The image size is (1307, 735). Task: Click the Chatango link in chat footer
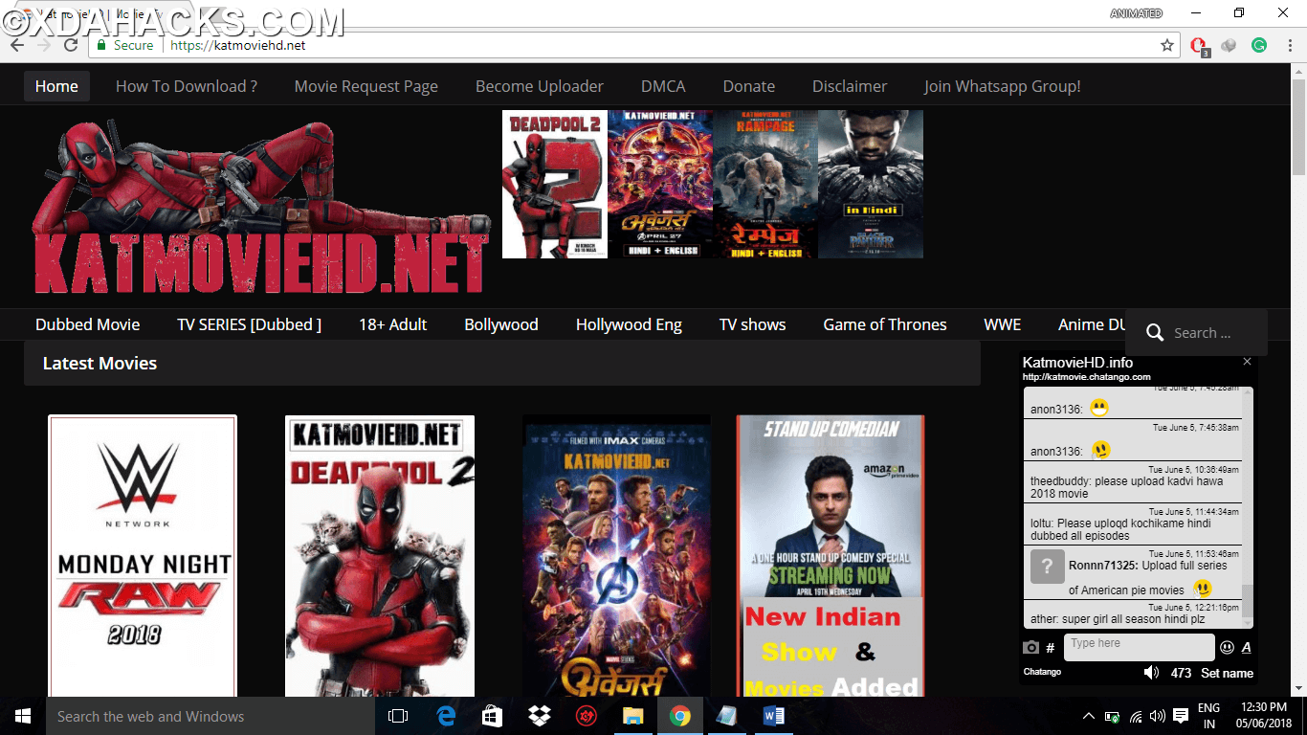[x=1042, y=672]
